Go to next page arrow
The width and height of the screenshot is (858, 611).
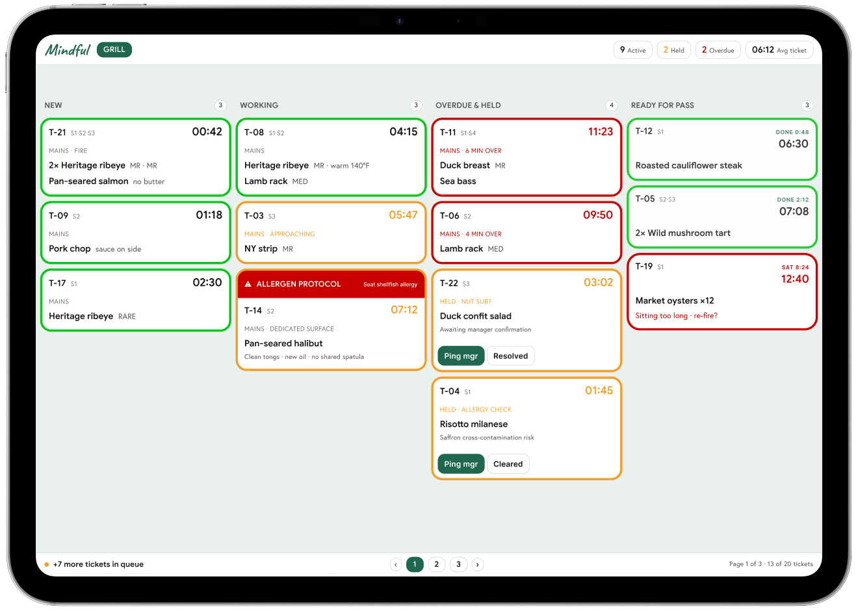click(478, 564)
